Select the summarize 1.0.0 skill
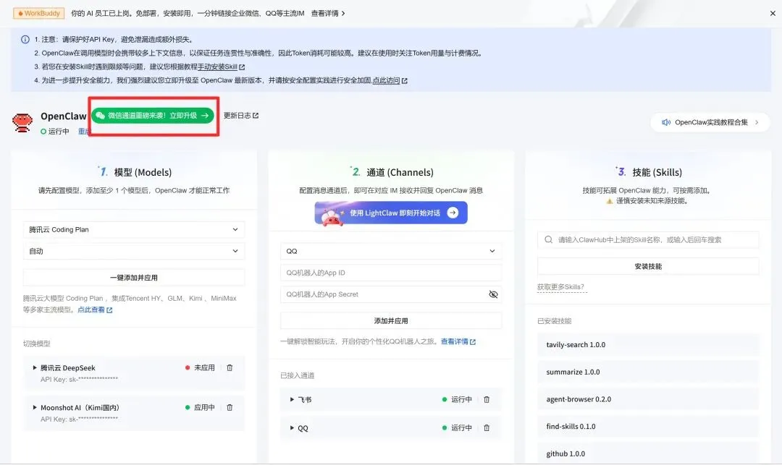 [x=648, y=372]
